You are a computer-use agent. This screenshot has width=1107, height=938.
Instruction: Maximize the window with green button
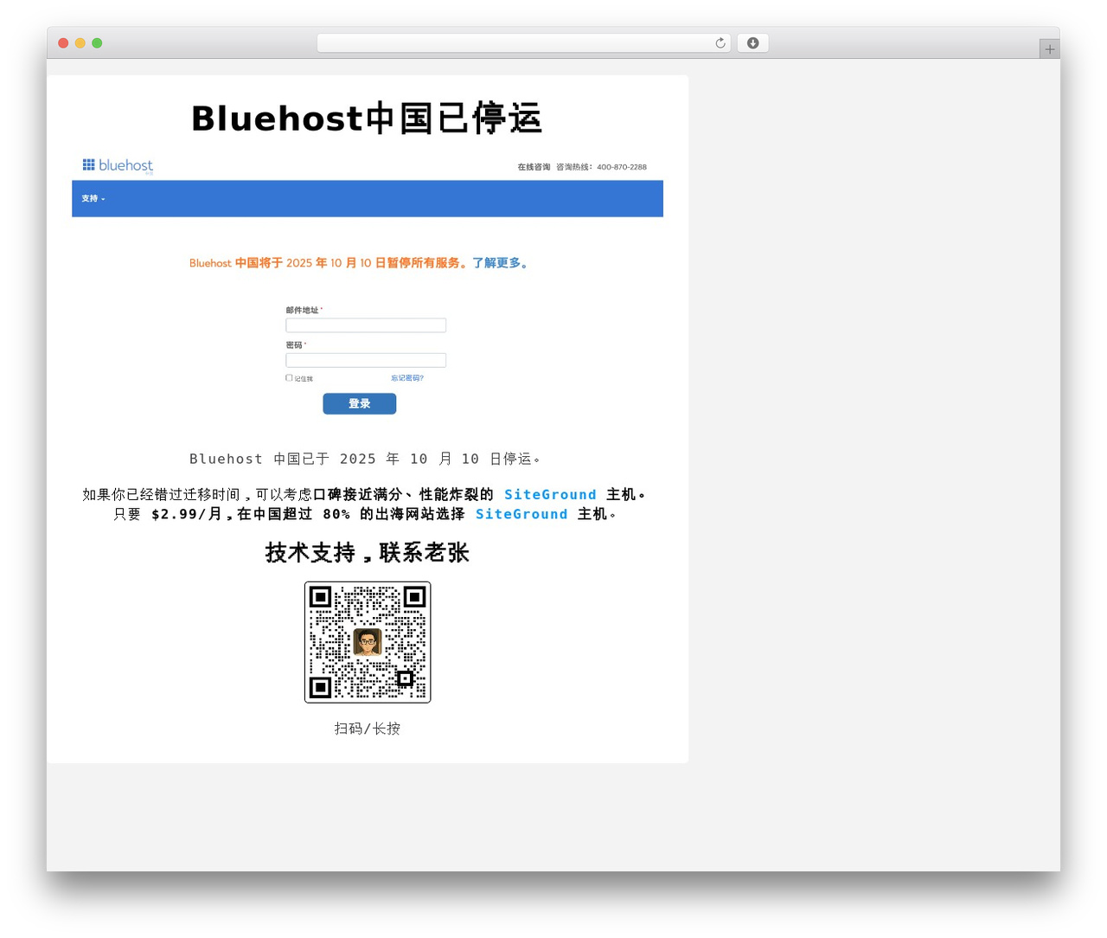[x=97, y=43]
